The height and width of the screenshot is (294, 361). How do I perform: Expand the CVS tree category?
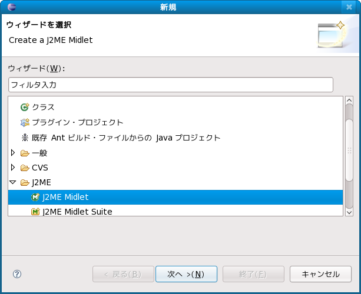[x=13, y=168]
